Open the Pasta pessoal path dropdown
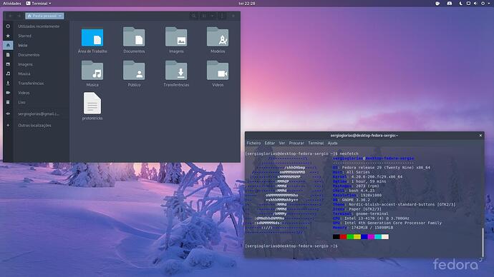The height and width of the screenshot is (277, 494). point(44,16)
